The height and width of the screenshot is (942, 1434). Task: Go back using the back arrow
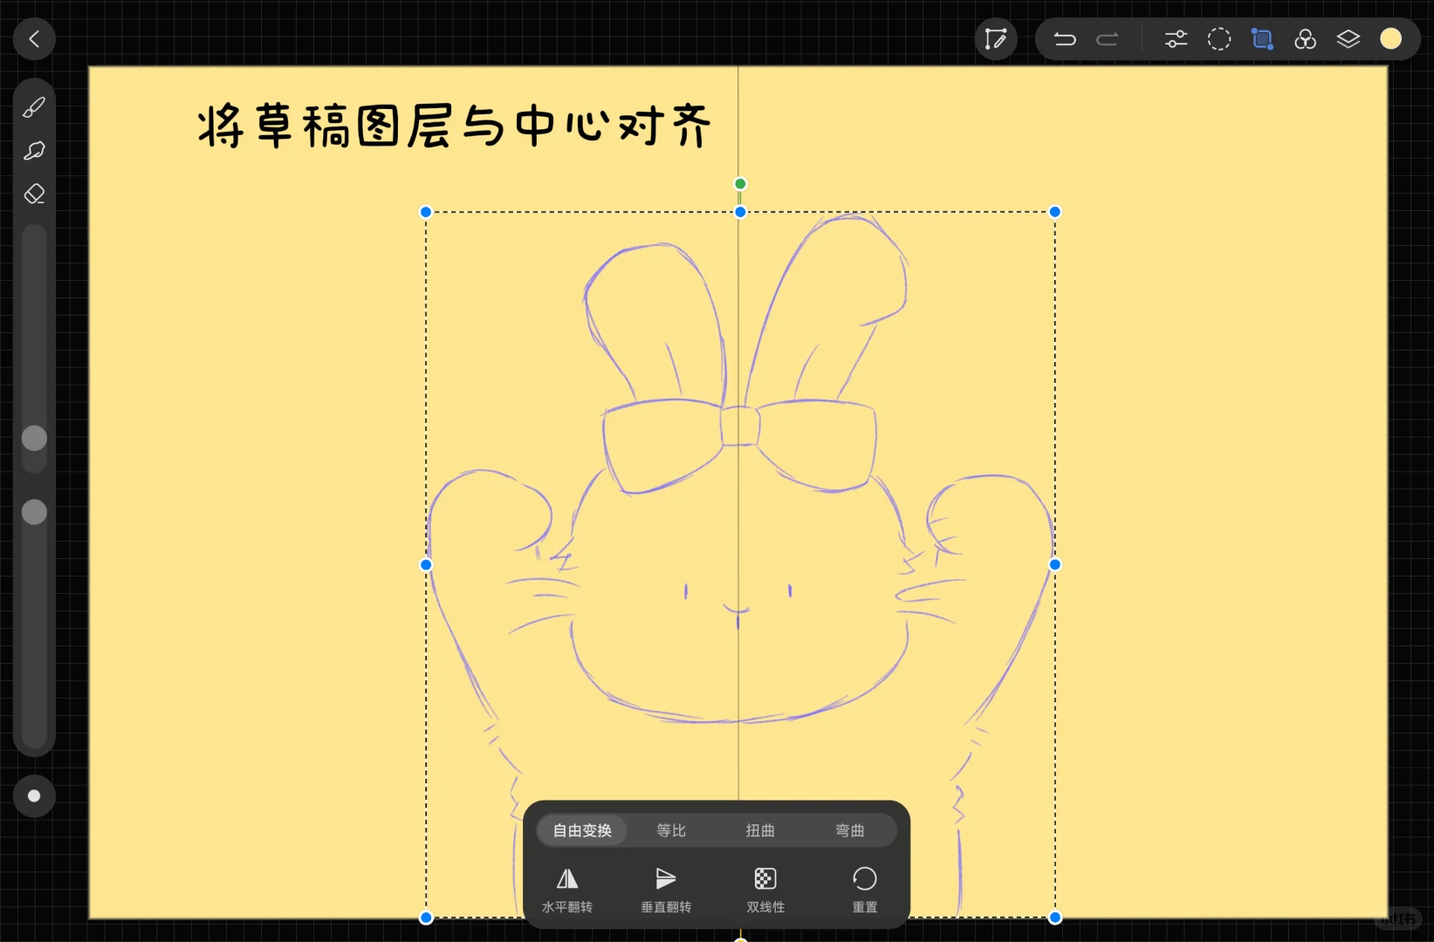[34, 38]
